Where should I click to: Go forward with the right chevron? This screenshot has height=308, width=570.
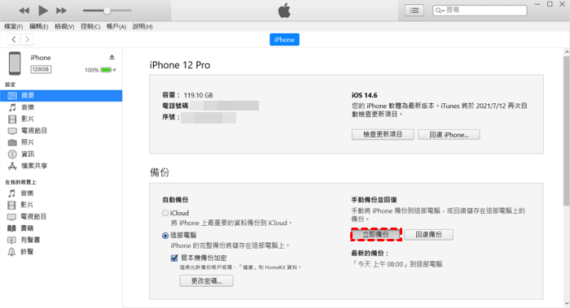click(x=27, y=39)
